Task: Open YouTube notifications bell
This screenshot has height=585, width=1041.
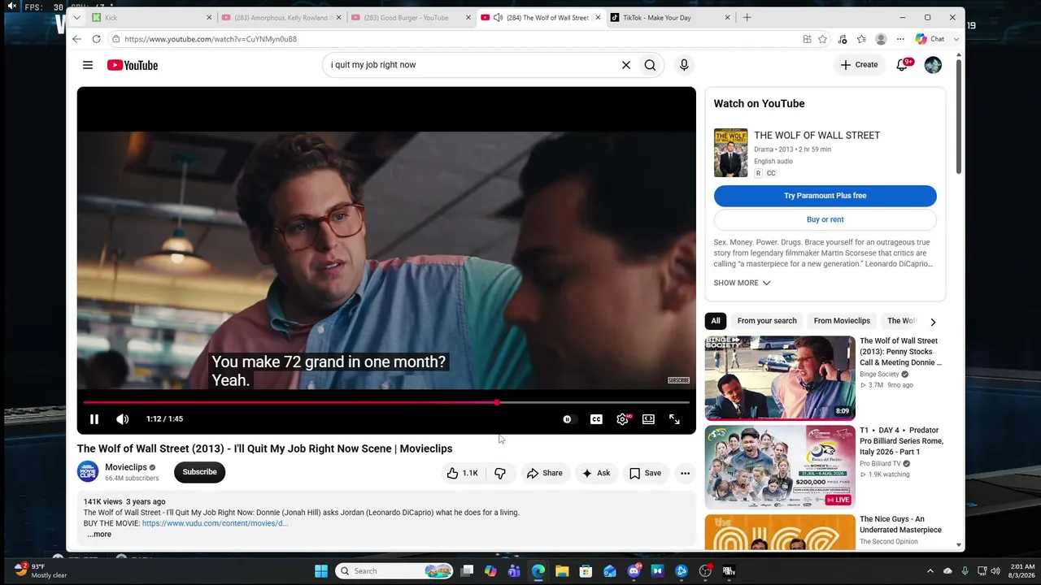Action: [x=903, y=65]
